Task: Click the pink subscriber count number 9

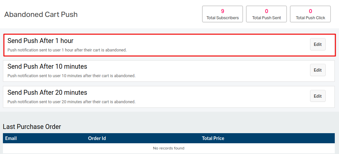Action: pos(223,11)
